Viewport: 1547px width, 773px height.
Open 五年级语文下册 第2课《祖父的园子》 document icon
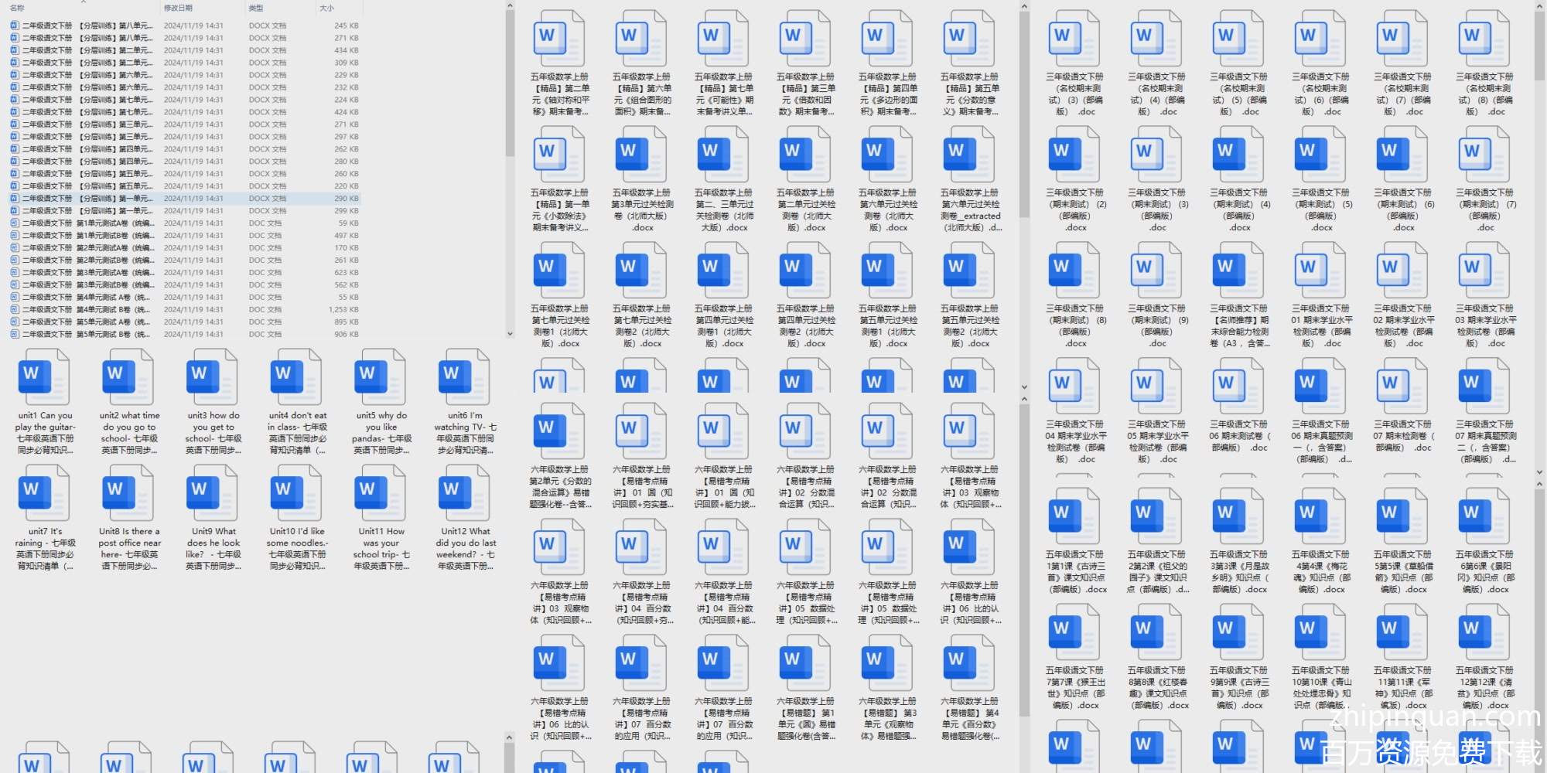1157,516
